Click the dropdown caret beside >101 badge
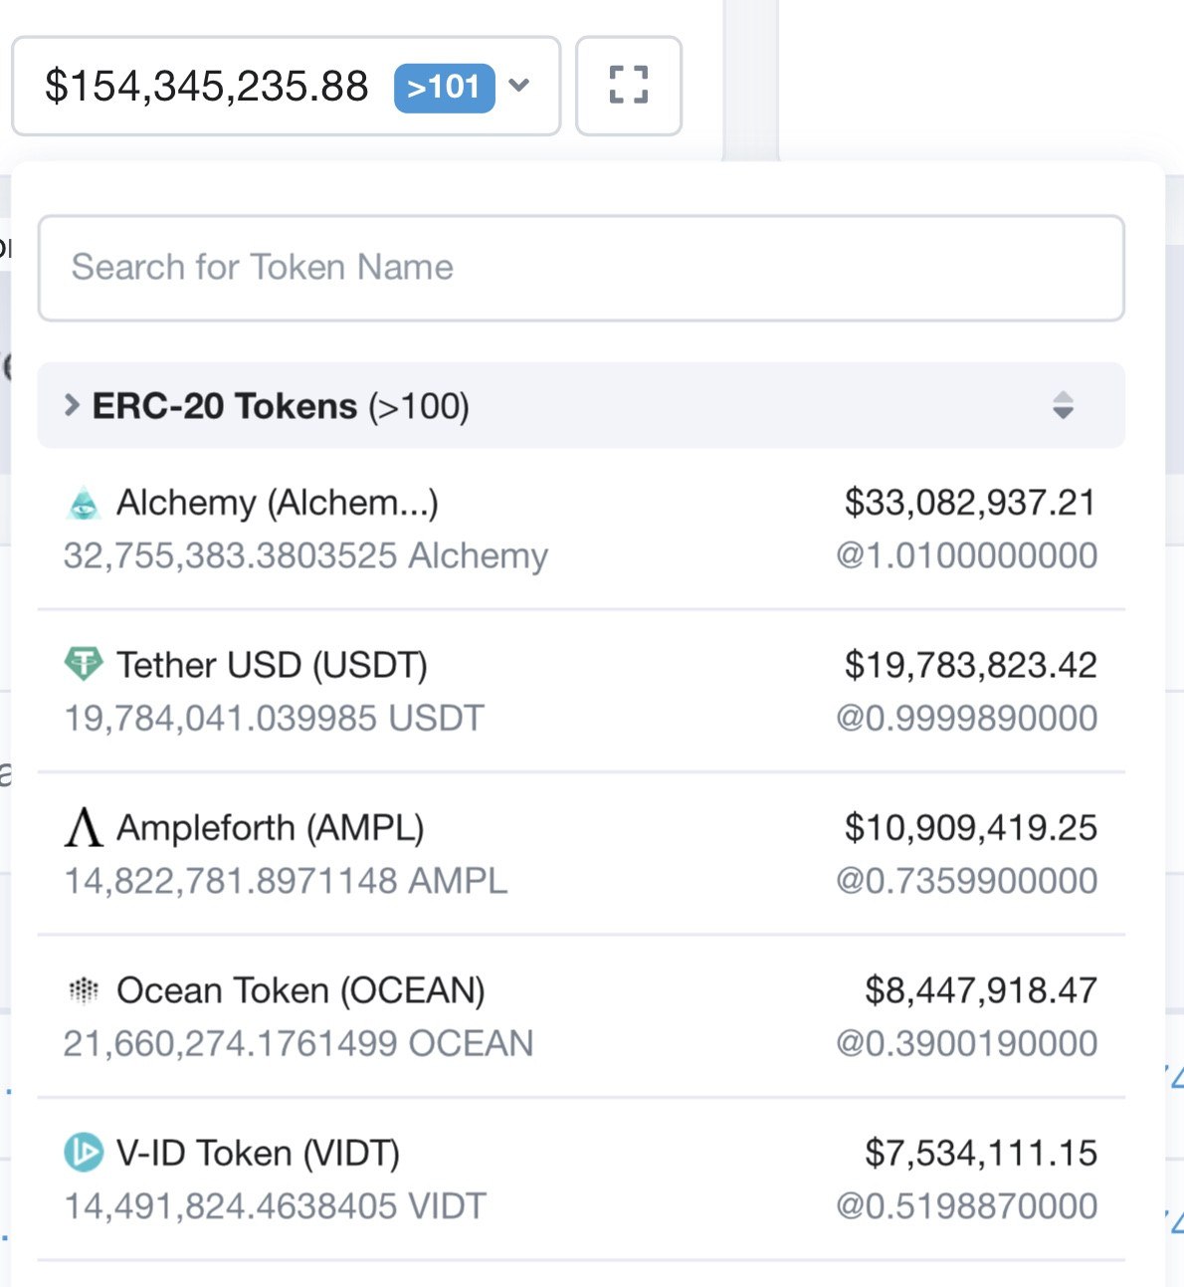 [x=518, y=86]
